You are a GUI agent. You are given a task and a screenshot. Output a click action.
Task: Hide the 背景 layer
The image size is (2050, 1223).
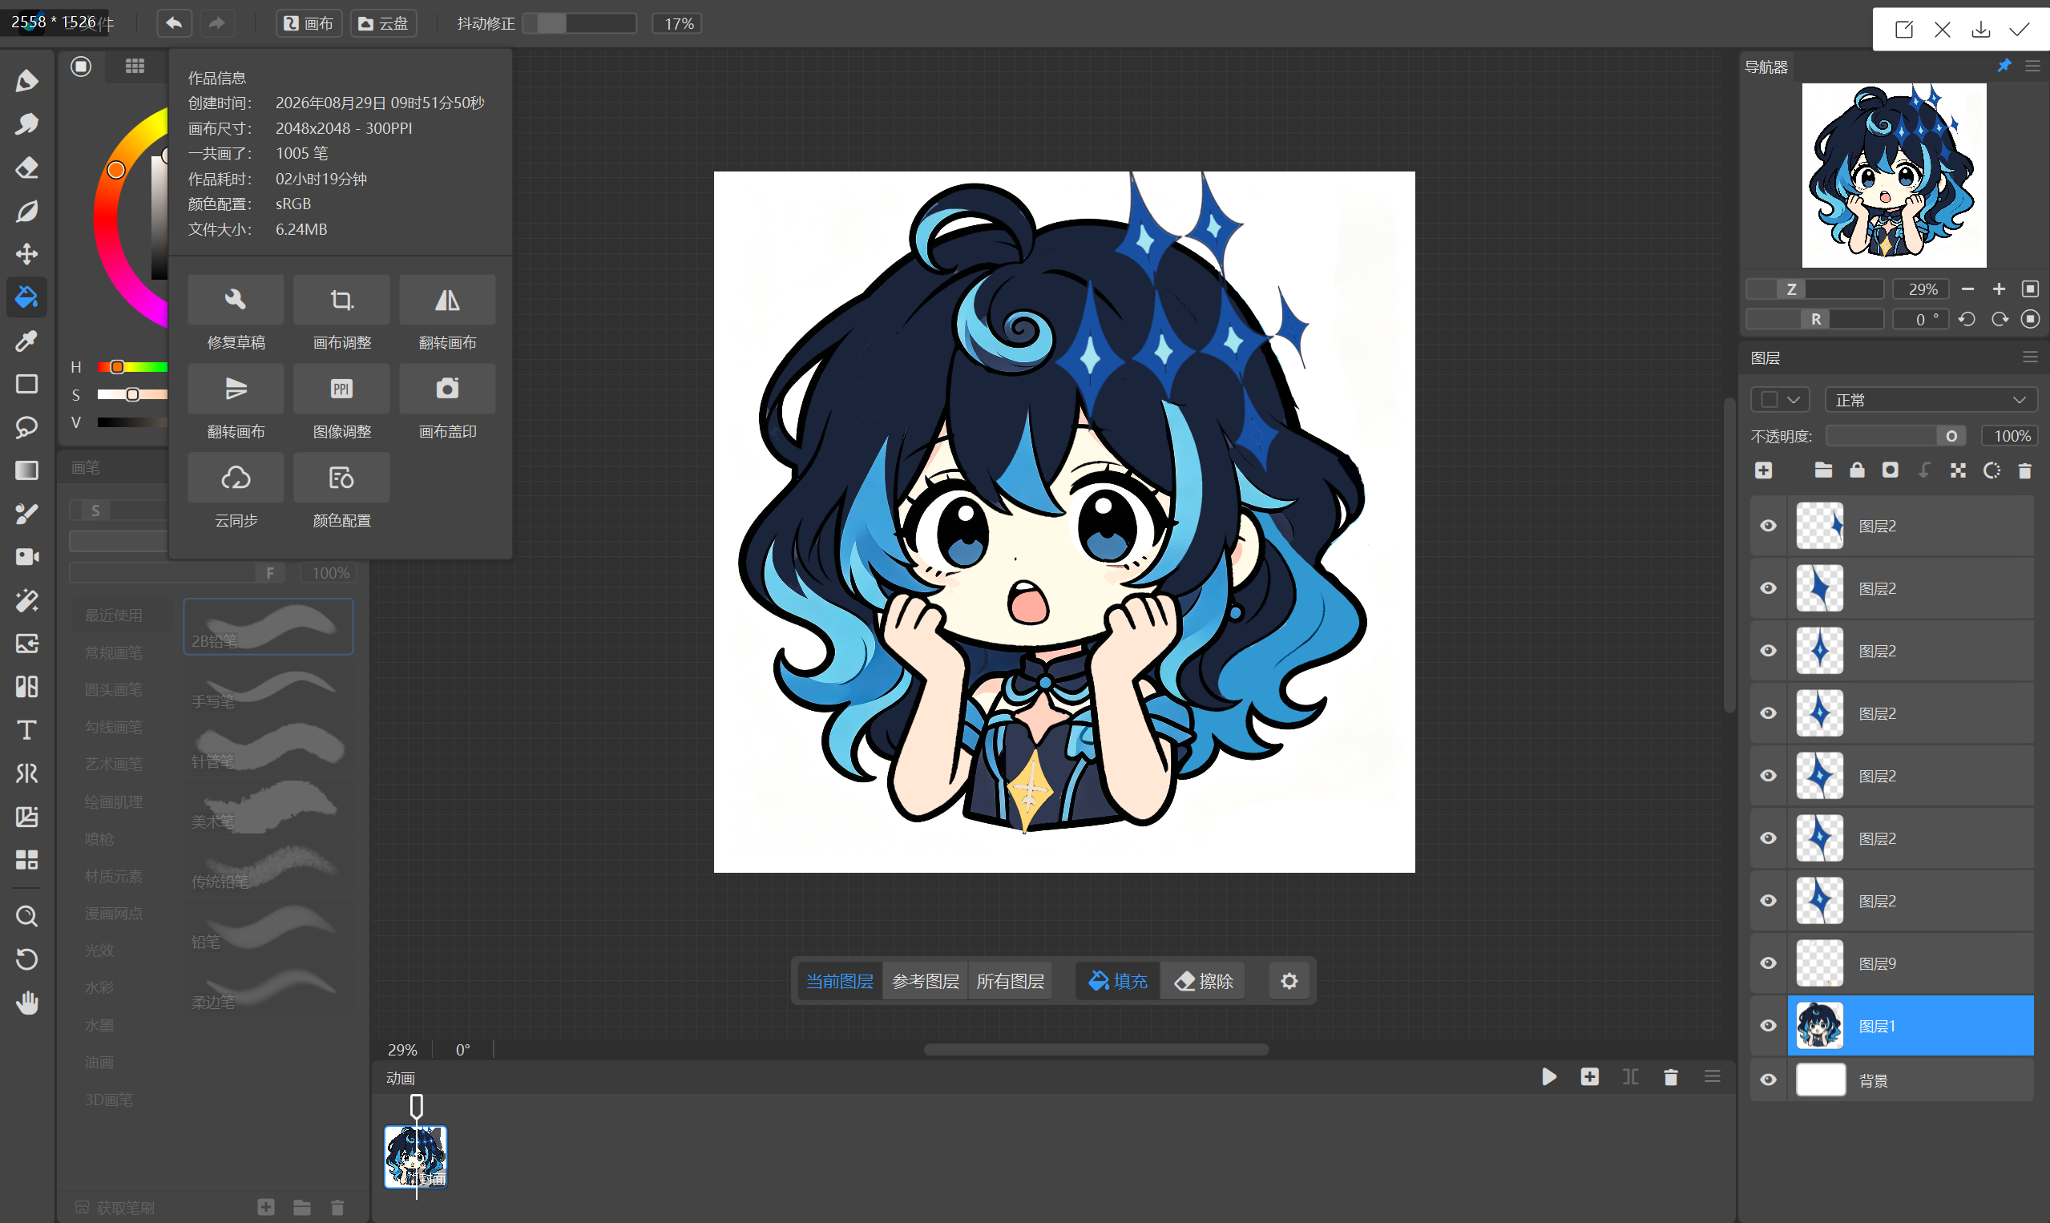point(1768,1080)
